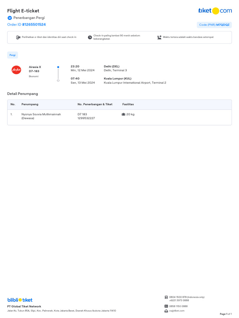Image resolution: width=239 pixels, height=318 pixels.
Task: Click the airplane icon beside Penerbangan Pergi
Action: tap(10, 18)
